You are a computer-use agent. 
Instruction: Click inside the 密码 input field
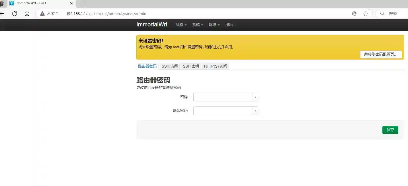pyautogui.click(x=223, y=97)
